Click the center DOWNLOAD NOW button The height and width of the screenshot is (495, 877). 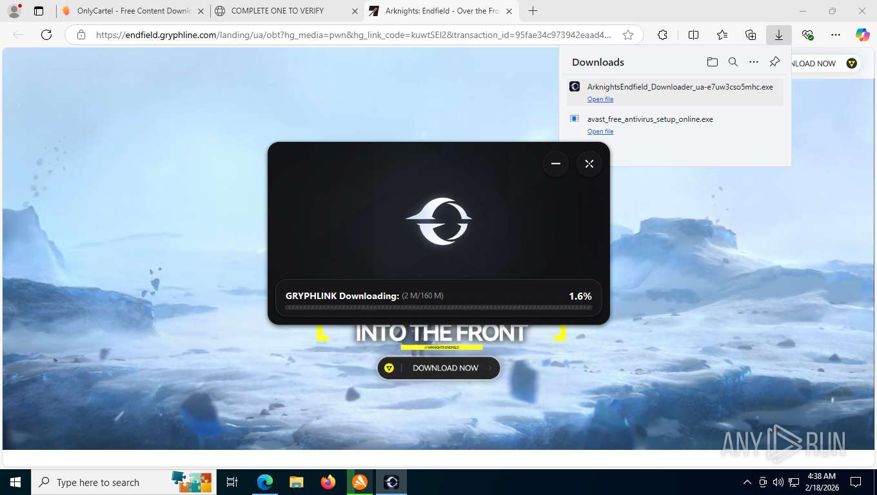point(438,368)
